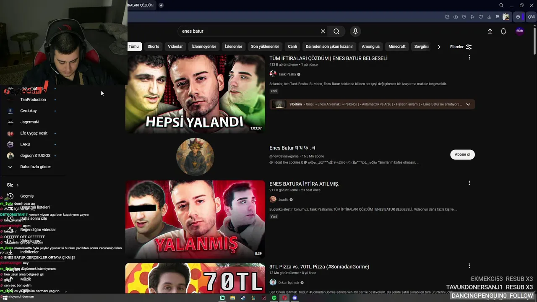Open the Juadis channel link
The height and width of the screenshot is (302, 537).
click(284, 200)
